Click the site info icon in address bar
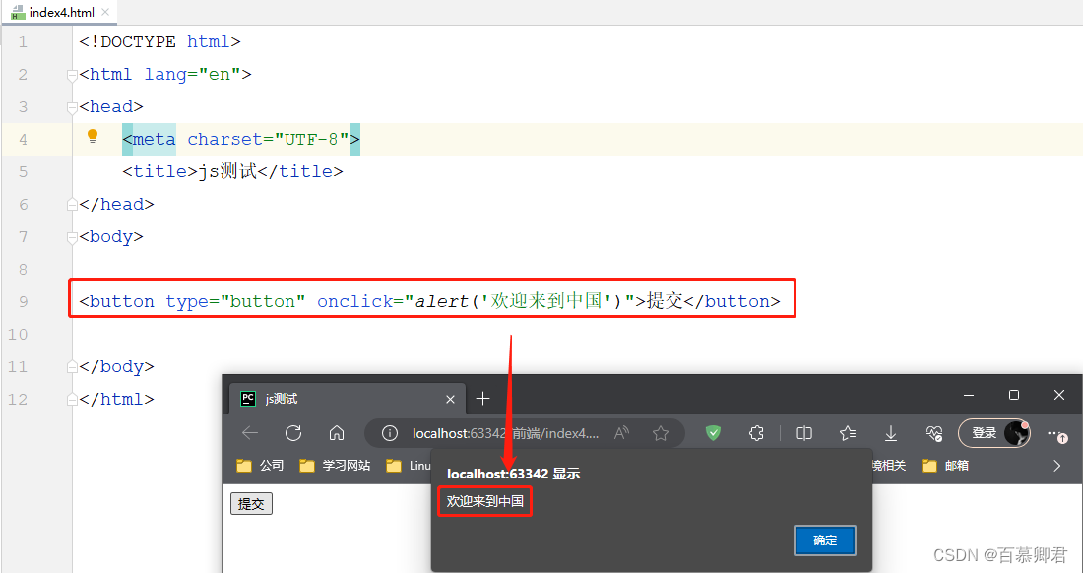This screenshot has height=573, width=1083. pyautogui.click(x=390, y=433)
